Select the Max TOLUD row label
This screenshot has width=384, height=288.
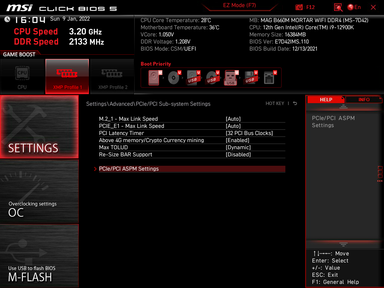pyautogui.click(x=113, y=147)
